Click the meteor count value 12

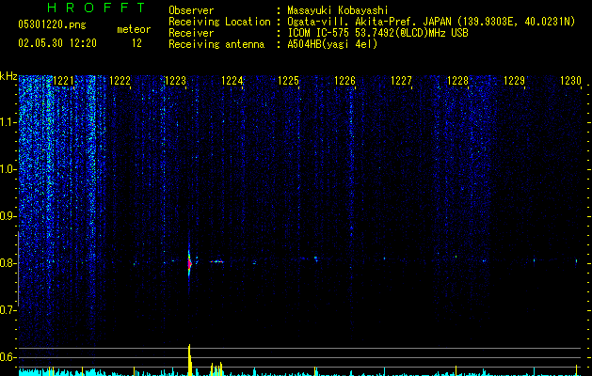tap(136, 43)
